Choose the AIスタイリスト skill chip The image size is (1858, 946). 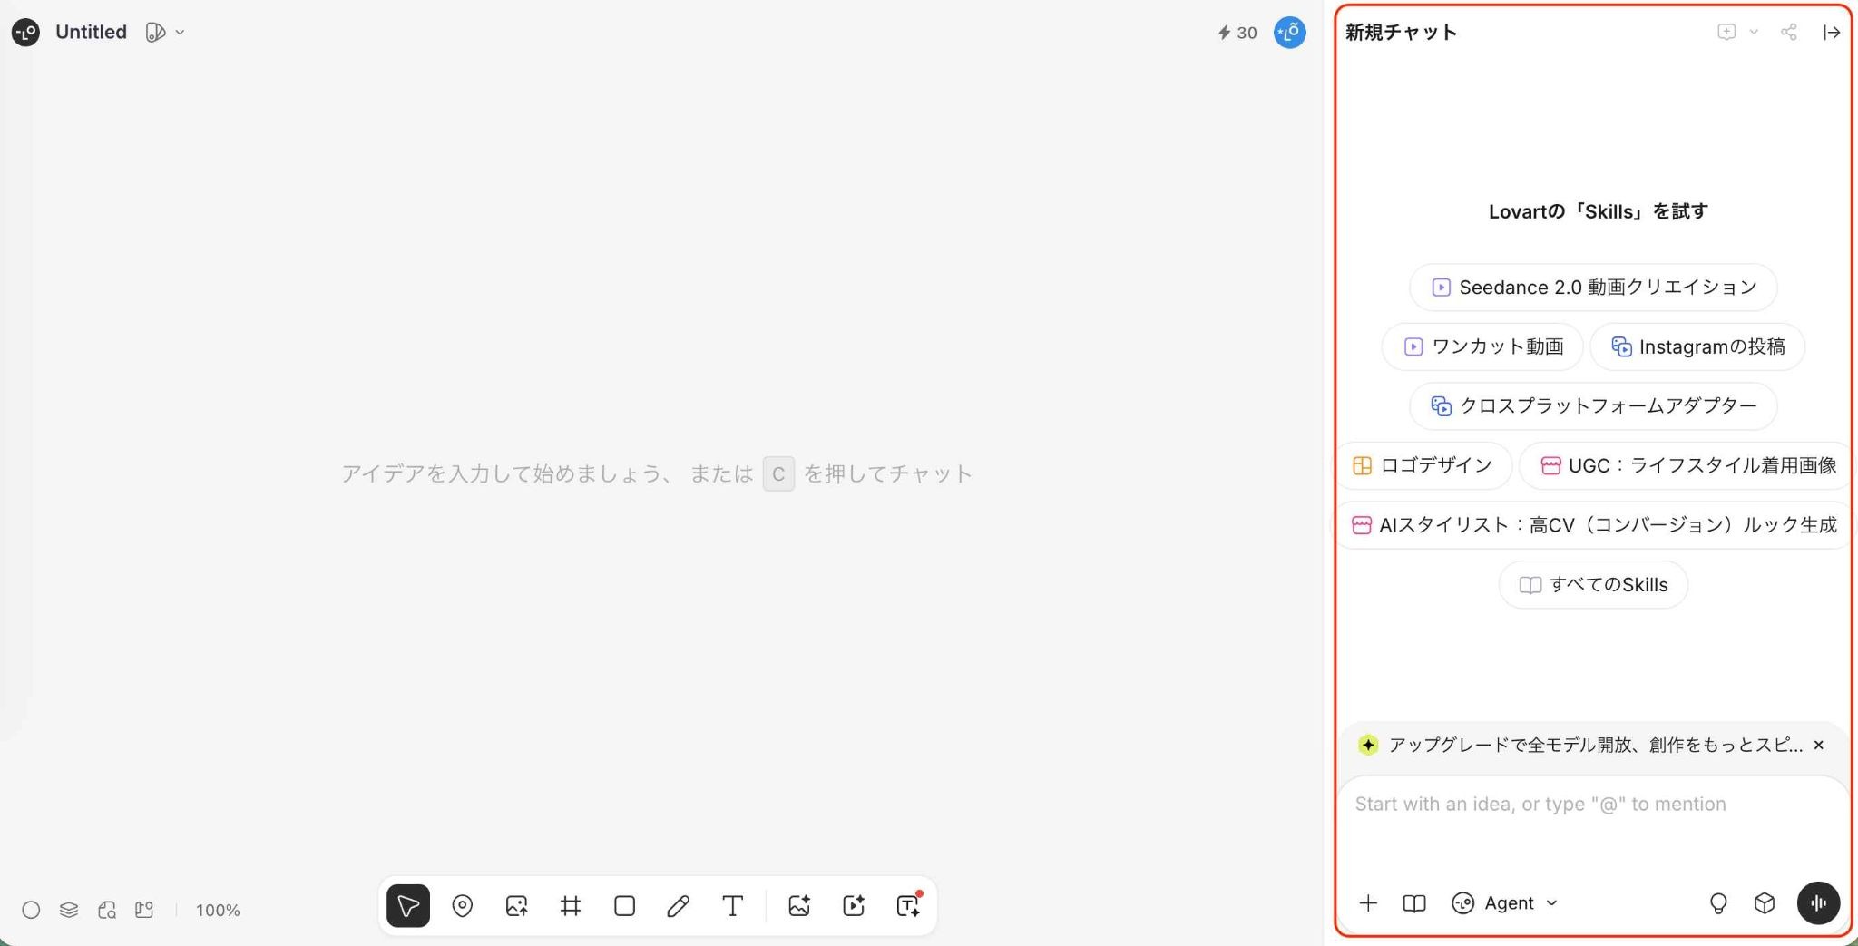click(x=1593, y=525)
